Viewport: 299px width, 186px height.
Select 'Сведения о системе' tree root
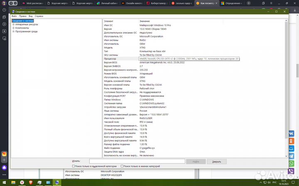point(23,21)
